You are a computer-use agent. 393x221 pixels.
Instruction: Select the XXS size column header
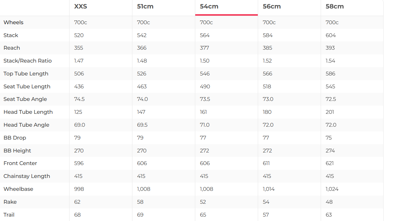(80, 7)
